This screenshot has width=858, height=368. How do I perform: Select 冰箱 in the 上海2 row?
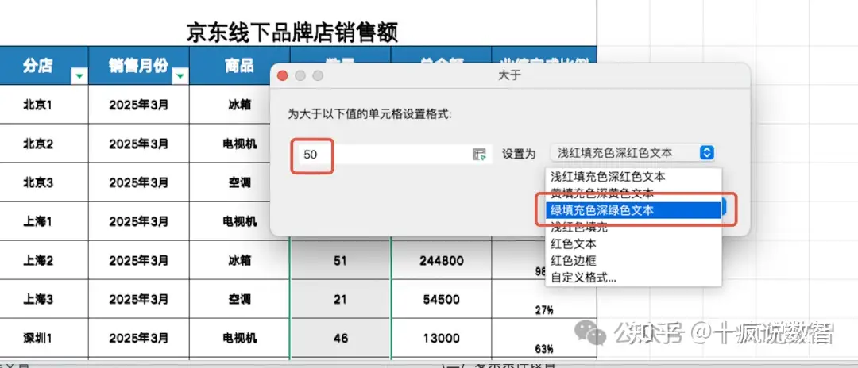click(x=240, y=260)
